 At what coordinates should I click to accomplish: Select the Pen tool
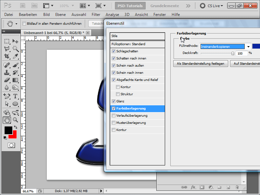click(6, 96)
